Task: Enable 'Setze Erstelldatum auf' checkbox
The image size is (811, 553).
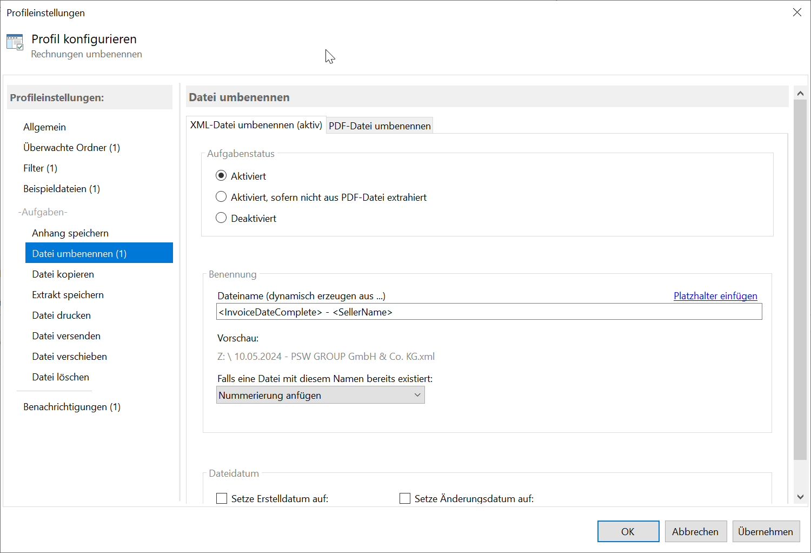Action: click(x=222, y=498)
